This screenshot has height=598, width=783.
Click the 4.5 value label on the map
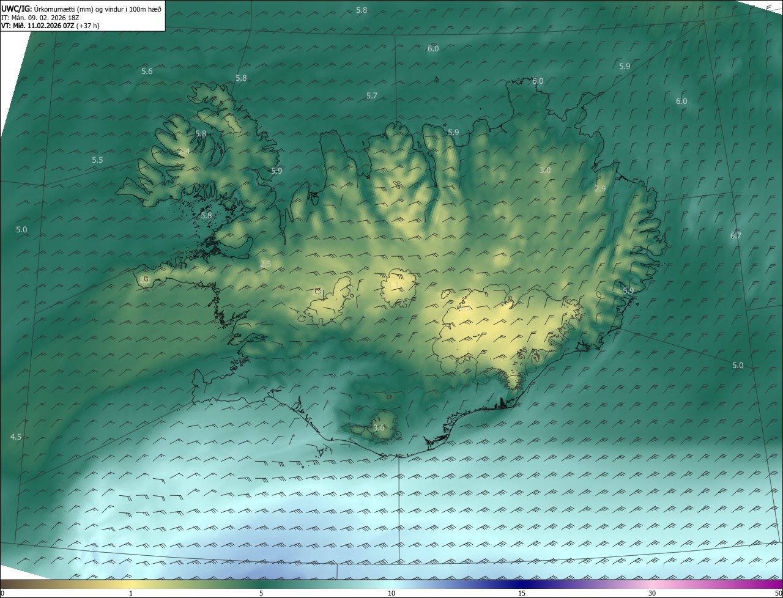coord(16,437)
